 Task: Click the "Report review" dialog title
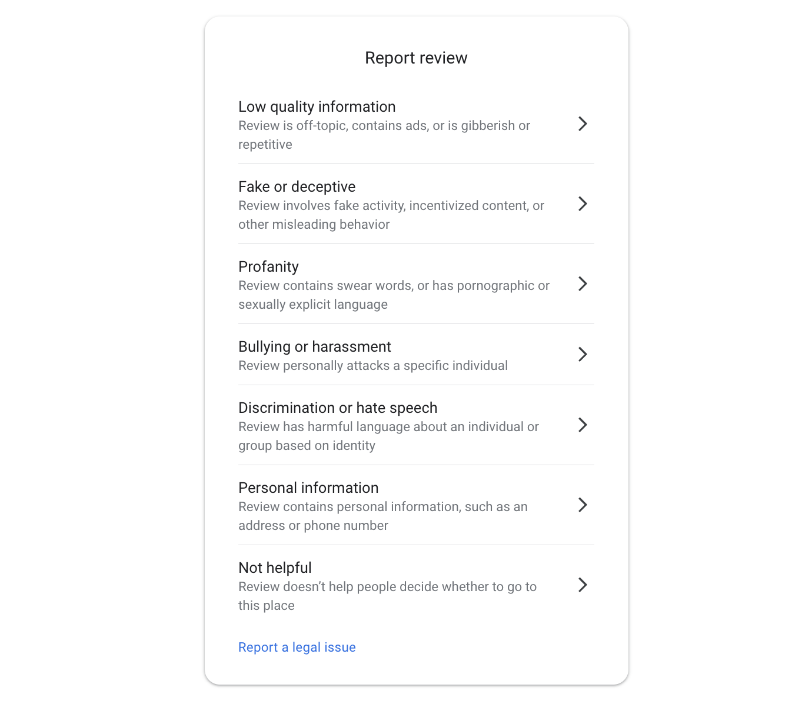pyautogui.click(x=416, y=58)
